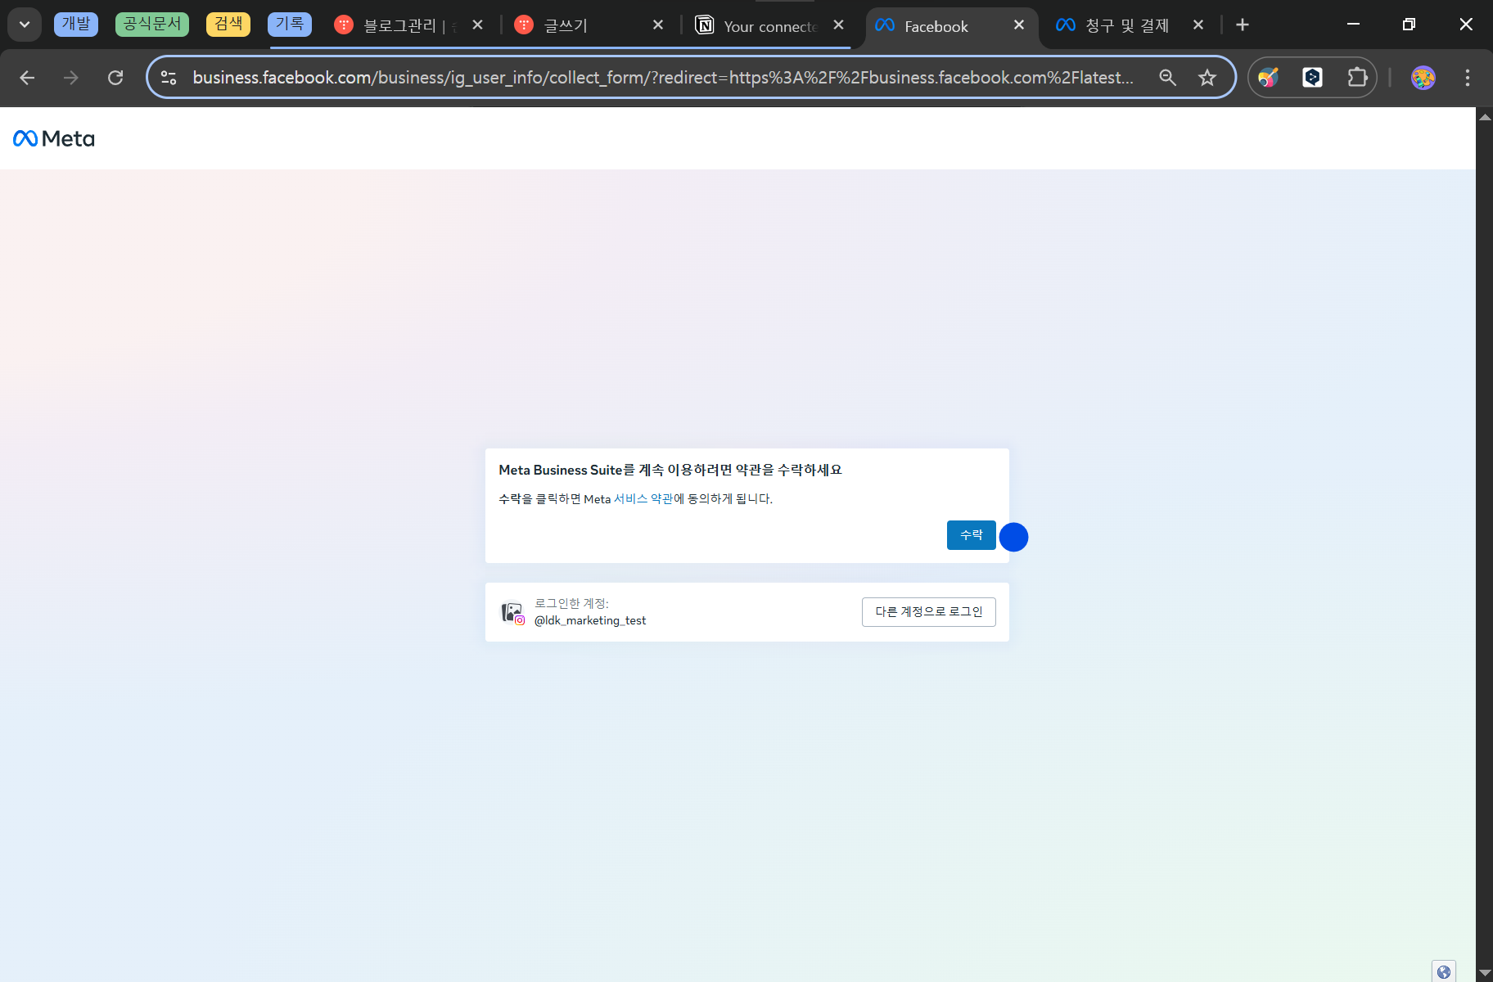The height and width of the screenshot is (982, 1493).
Task: Close the 블로그관리 tab
Action: pos(478,25)
